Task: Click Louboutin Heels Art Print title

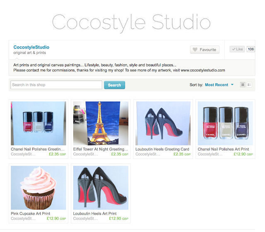Action: pos(95,214)
